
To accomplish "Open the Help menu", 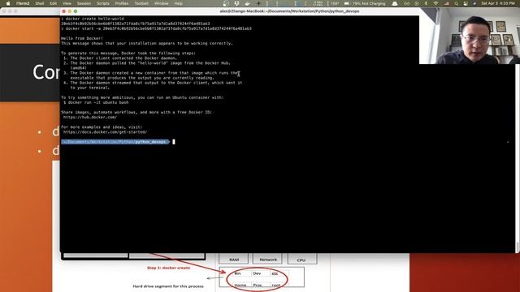I will click(179, 3).
